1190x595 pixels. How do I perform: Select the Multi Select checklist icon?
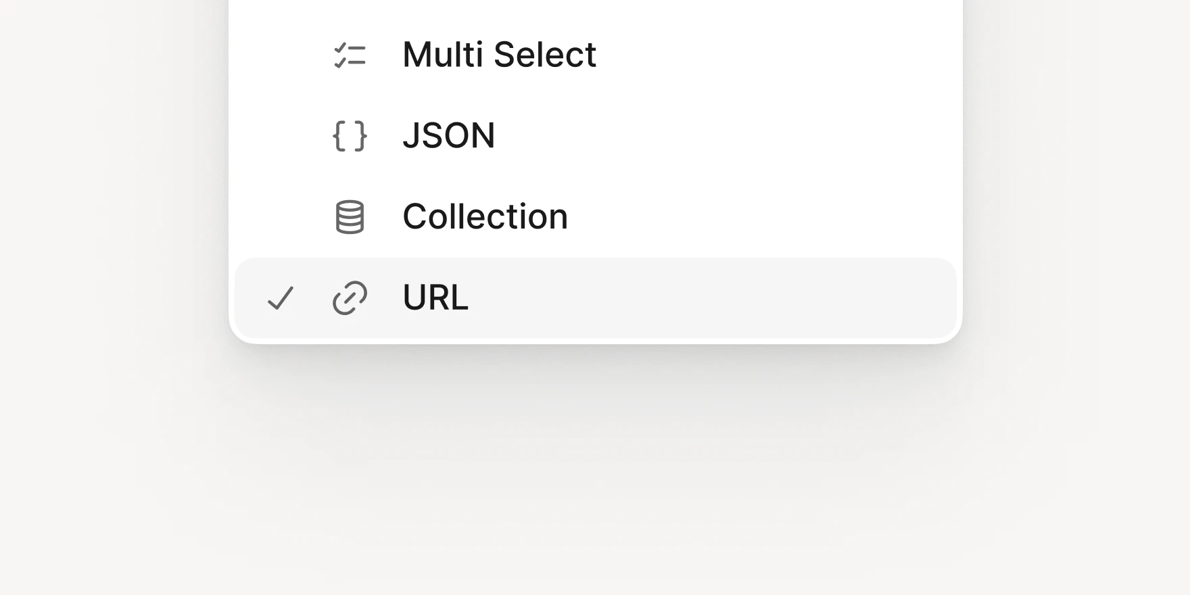[350, 55]
